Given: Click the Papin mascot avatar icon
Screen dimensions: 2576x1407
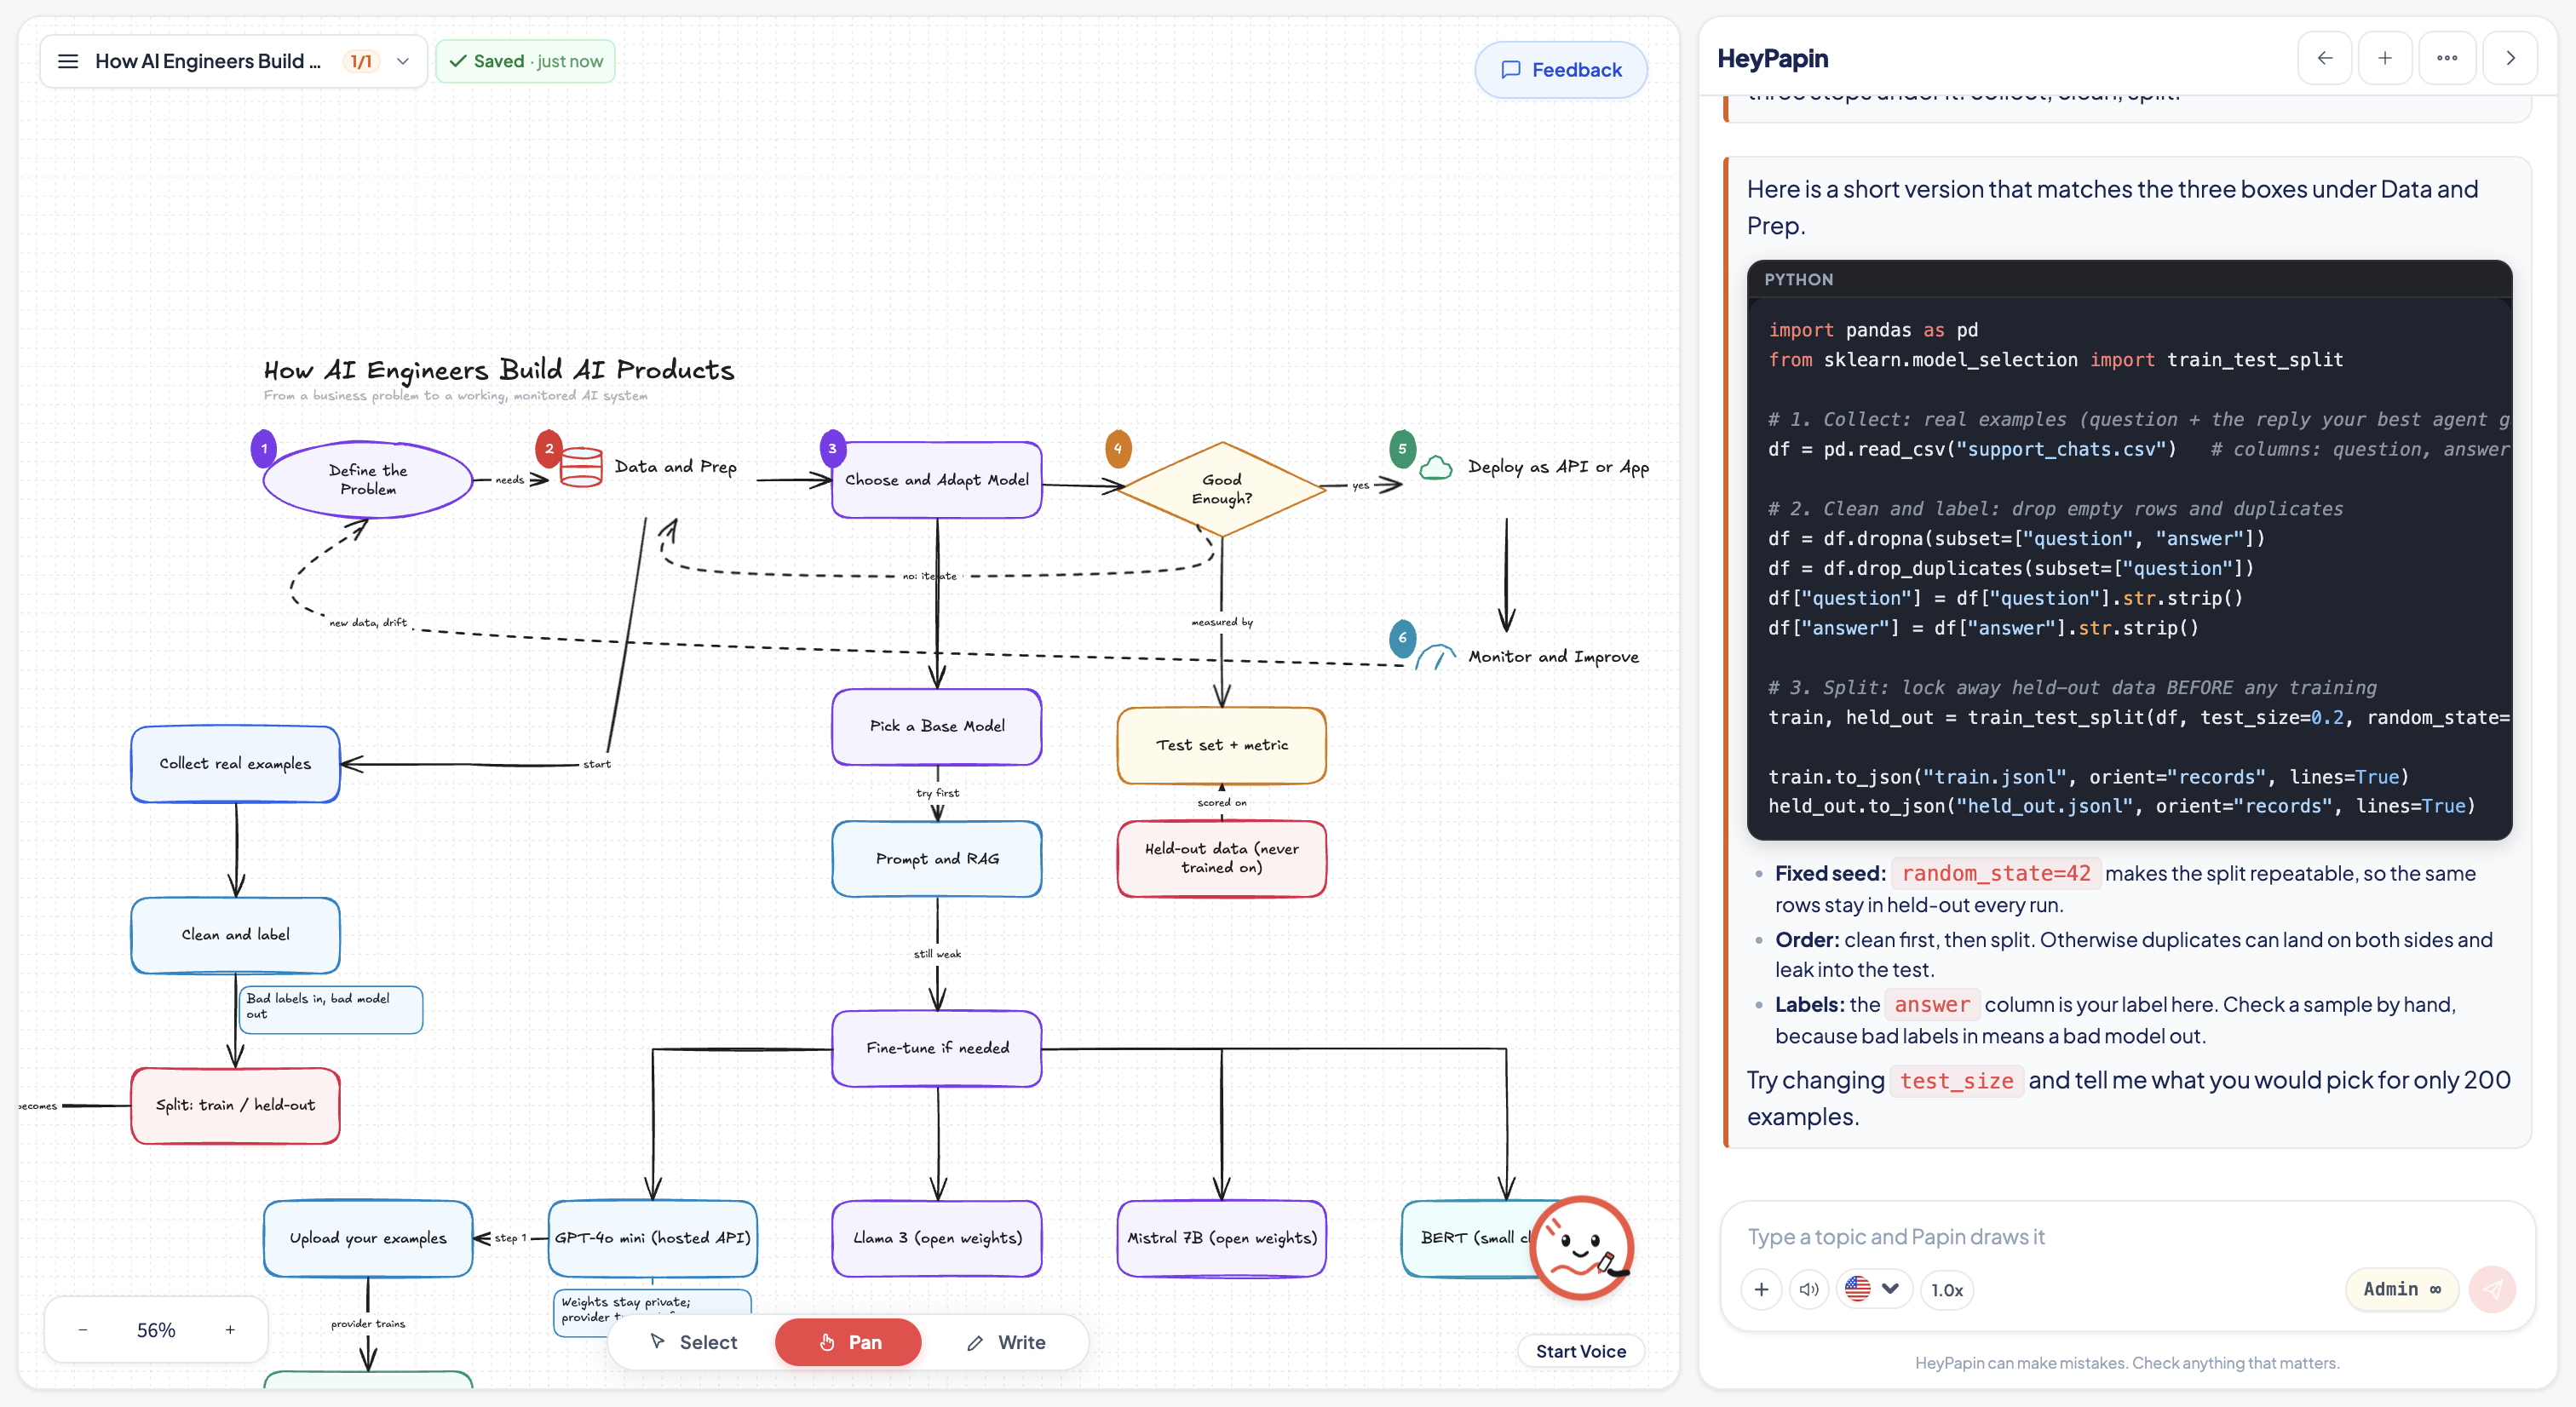Looking at the screenshot, I should pos(1581,1247).
